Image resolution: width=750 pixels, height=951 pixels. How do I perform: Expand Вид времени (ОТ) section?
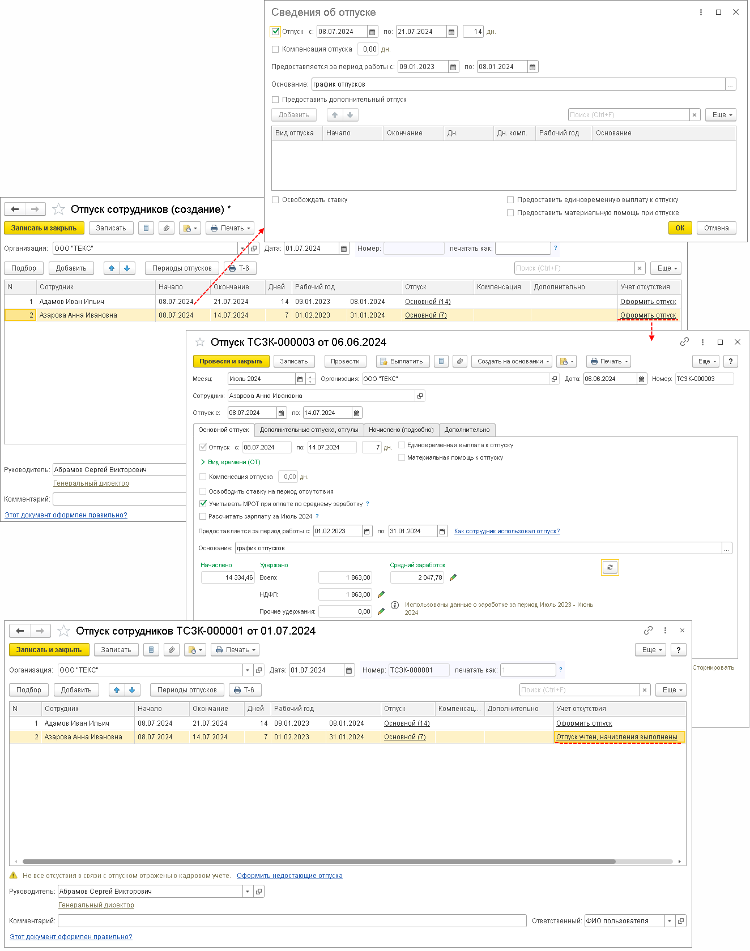(231, 462)
